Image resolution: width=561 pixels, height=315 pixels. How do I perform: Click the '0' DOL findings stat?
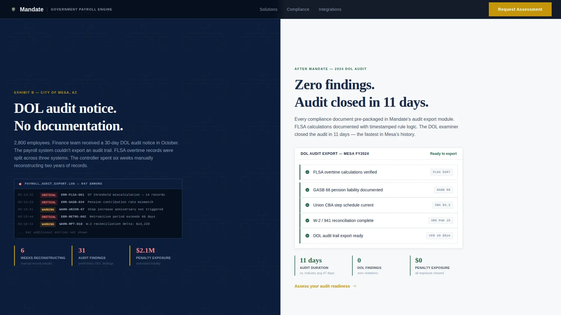[359, 260]
